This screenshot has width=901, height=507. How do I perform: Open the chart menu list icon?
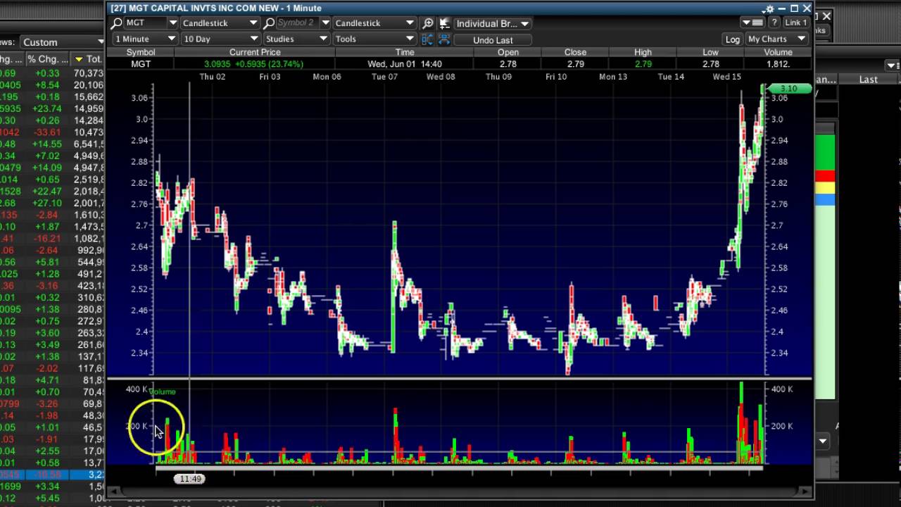coord(753,23)
